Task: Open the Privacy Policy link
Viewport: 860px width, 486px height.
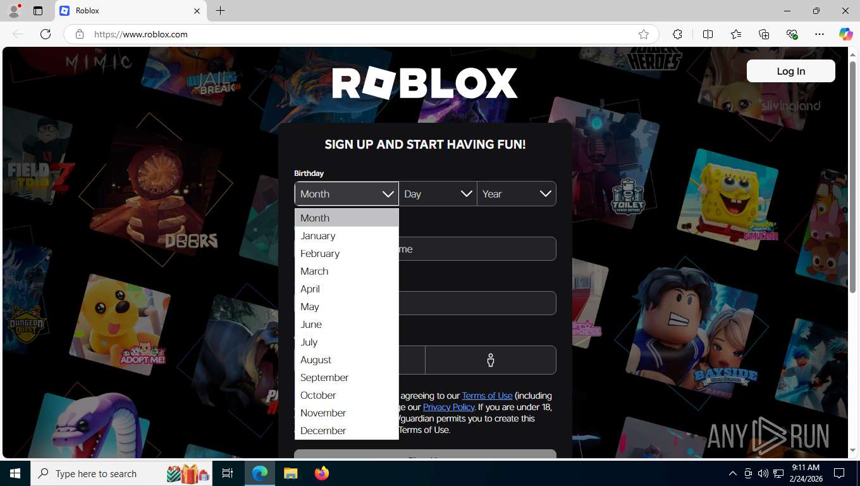Action: coord(448,407)
